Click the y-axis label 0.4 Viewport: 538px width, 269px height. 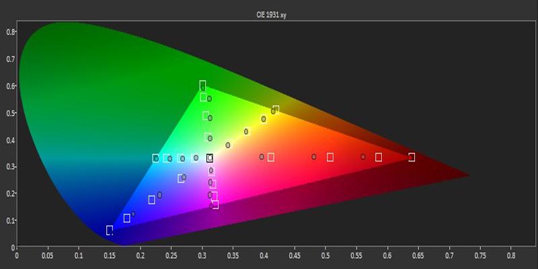click(x=10, y=140)
